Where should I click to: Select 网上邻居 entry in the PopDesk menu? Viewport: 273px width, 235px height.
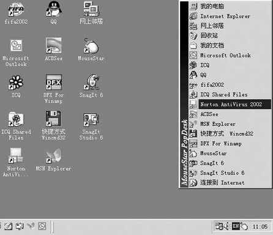click(x=230, y=26)
